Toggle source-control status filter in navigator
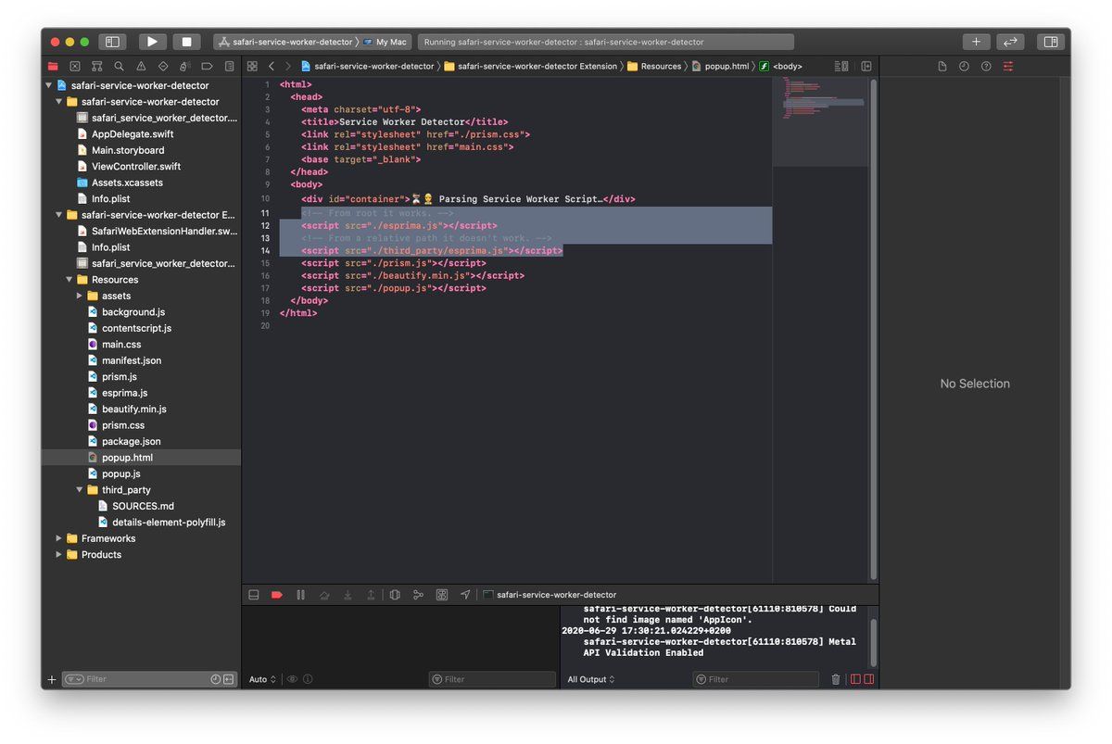 click(x=228, y=679)
